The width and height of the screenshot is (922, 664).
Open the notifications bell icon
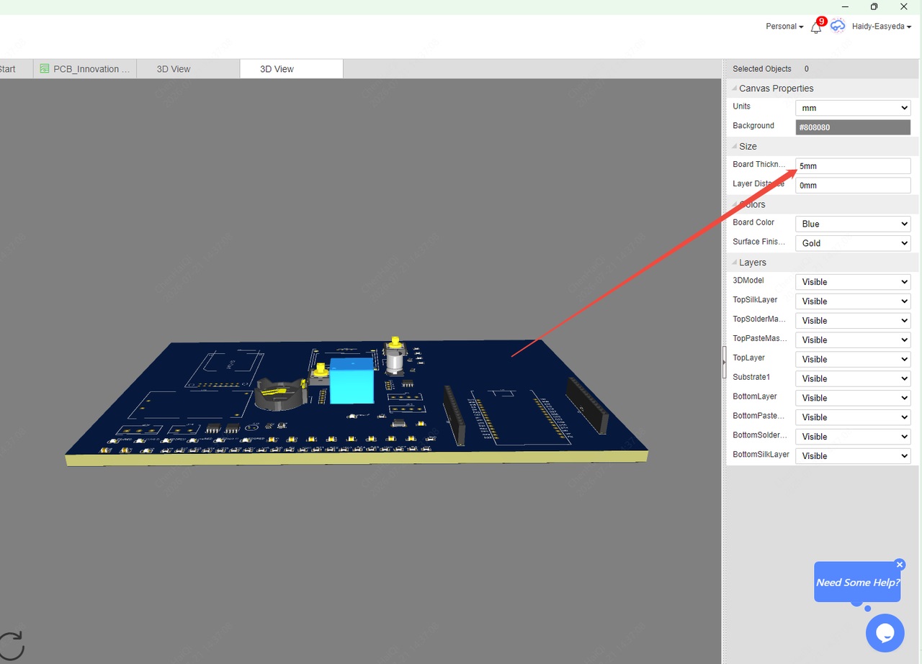pos(815,27)
